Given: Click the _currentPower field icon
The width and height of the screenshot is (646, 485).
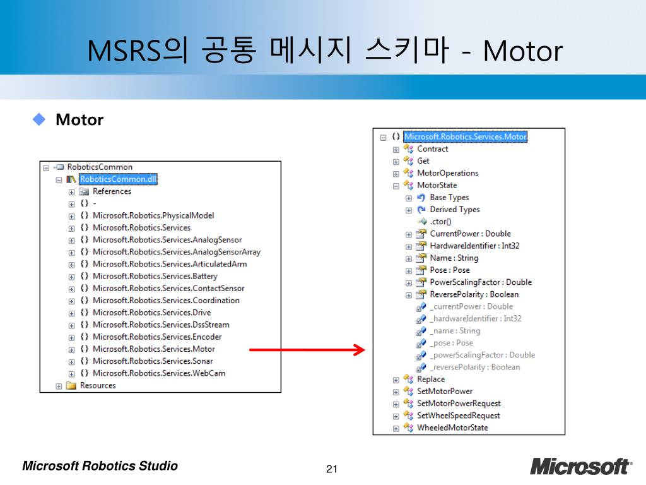Looking at the screenshot, I should 421,307.
